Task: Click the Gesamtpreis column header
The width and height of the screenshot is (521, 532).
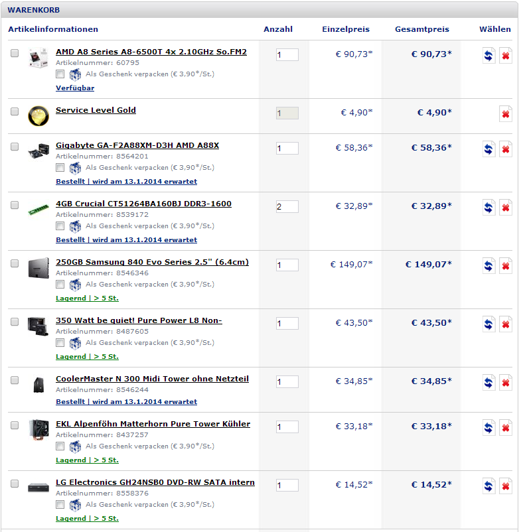Action: pyautogui.click(x=422, y=29)
